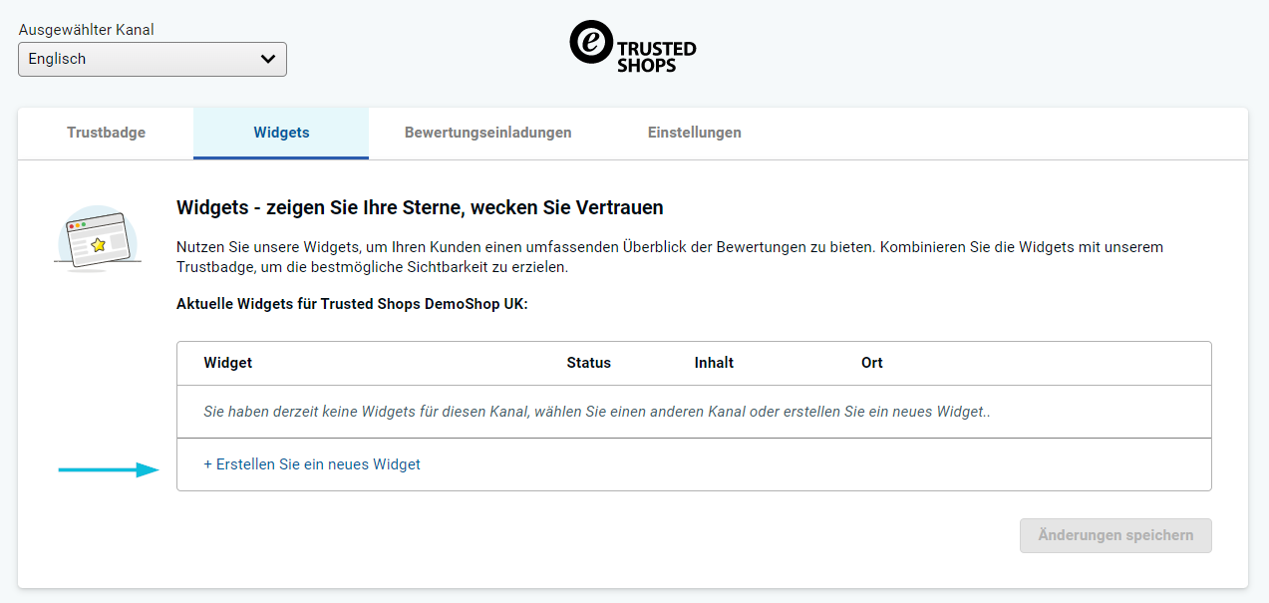Click the 'Sie haben derzeit keine Widgets' message
1269x603 pixels.
click(597, 412)
